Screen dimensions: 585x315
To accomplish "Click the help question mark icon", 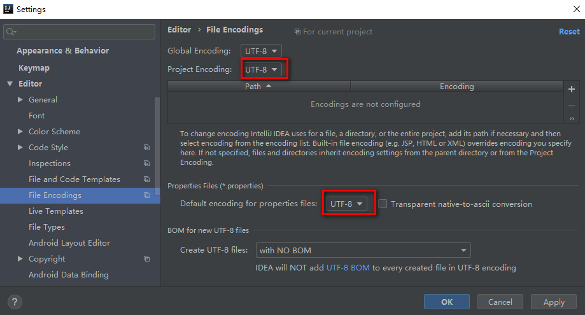I will click(15, 302).
